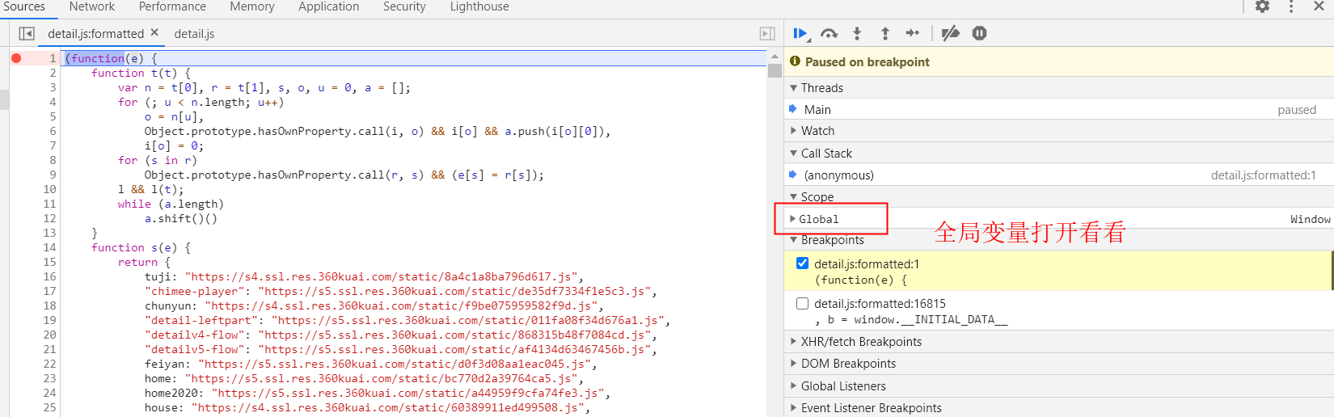Uncheck detail.js:formatted:1 breakpoint
The height and width of the screenshot is (417, 1334).
pos(802,263)
